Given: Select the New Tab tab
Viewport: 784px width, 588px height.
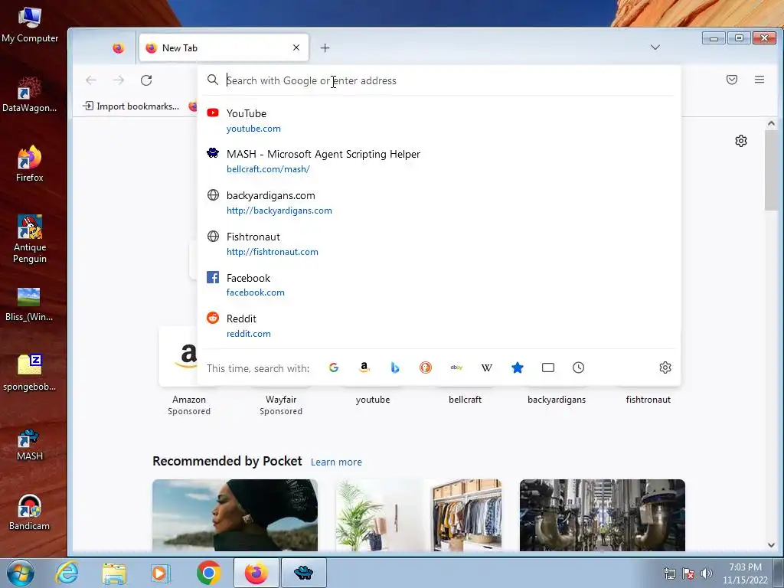Looking at the screenshot, I should pos(224,48).
